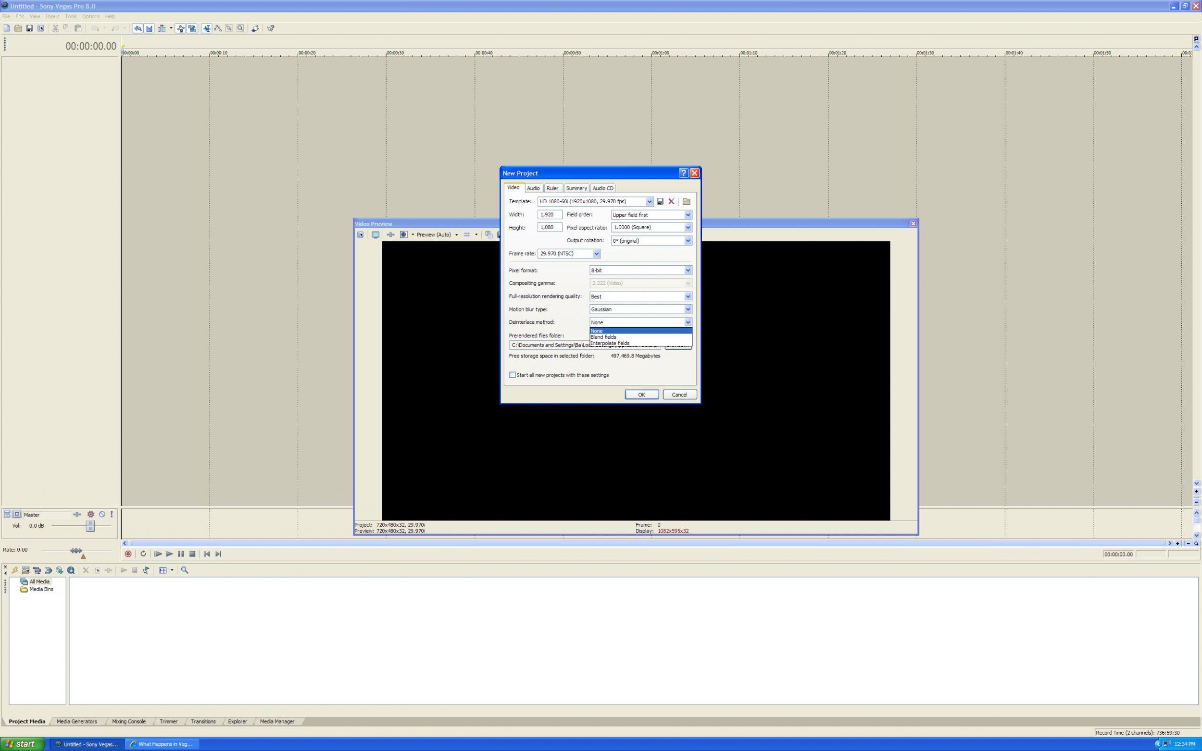Toggle Enable Snapping in main toolbar

click(x=138, y=28)
